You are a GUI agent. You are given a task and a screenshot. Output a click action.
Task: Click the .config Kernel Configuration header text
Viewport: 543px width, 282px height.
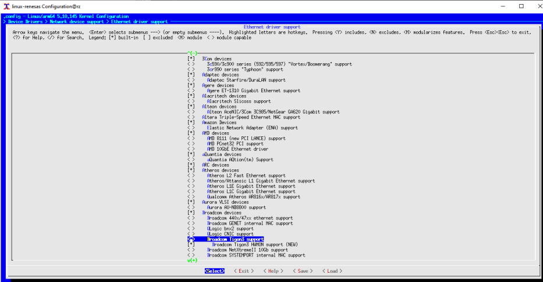(x=66, y=16)
